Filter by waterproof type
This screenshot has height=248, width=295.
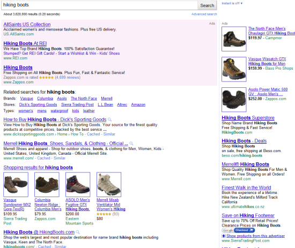point(59,111)
